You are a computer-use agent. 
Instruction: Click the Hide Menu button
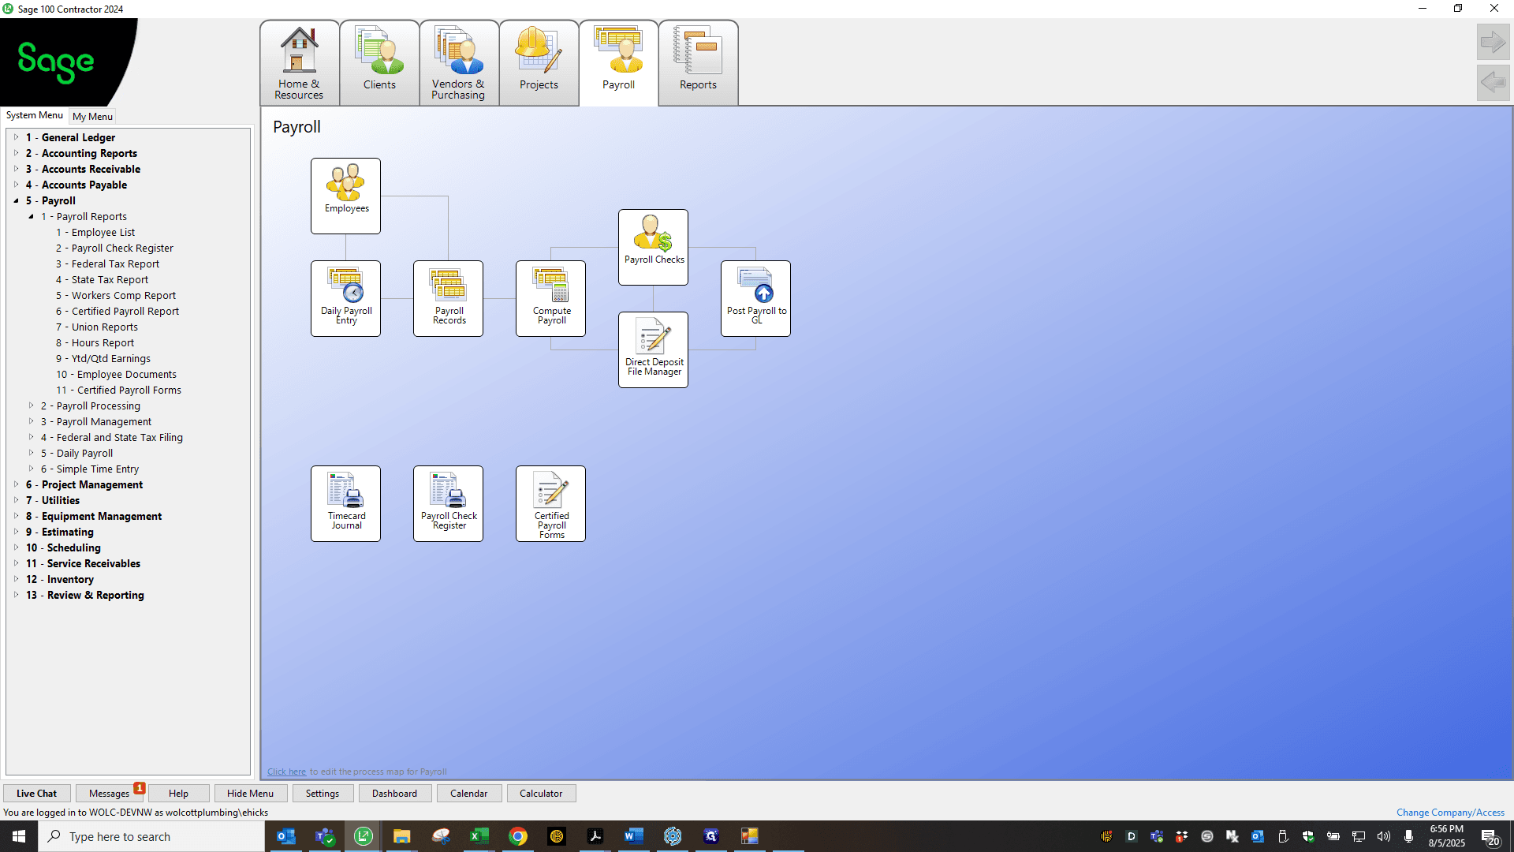pos(250,793)
